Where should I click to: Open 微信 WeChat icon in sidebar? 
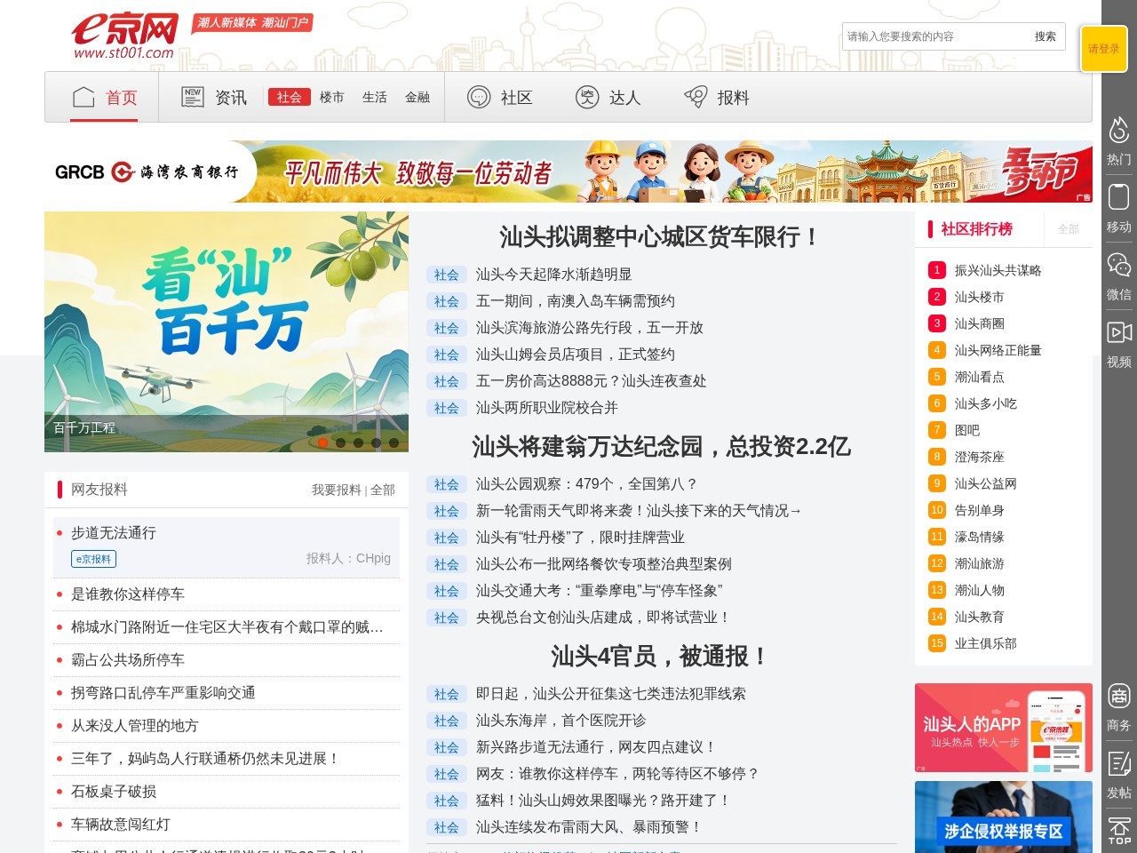click(x=1119, y=264)
